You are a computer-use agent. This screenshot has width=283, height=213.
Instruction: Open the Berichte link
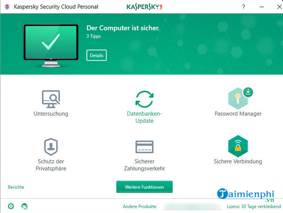click(16, 187)
